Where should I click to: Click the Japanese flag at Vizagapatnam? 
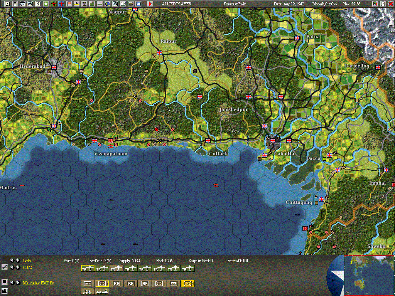(x=111, y=141)
